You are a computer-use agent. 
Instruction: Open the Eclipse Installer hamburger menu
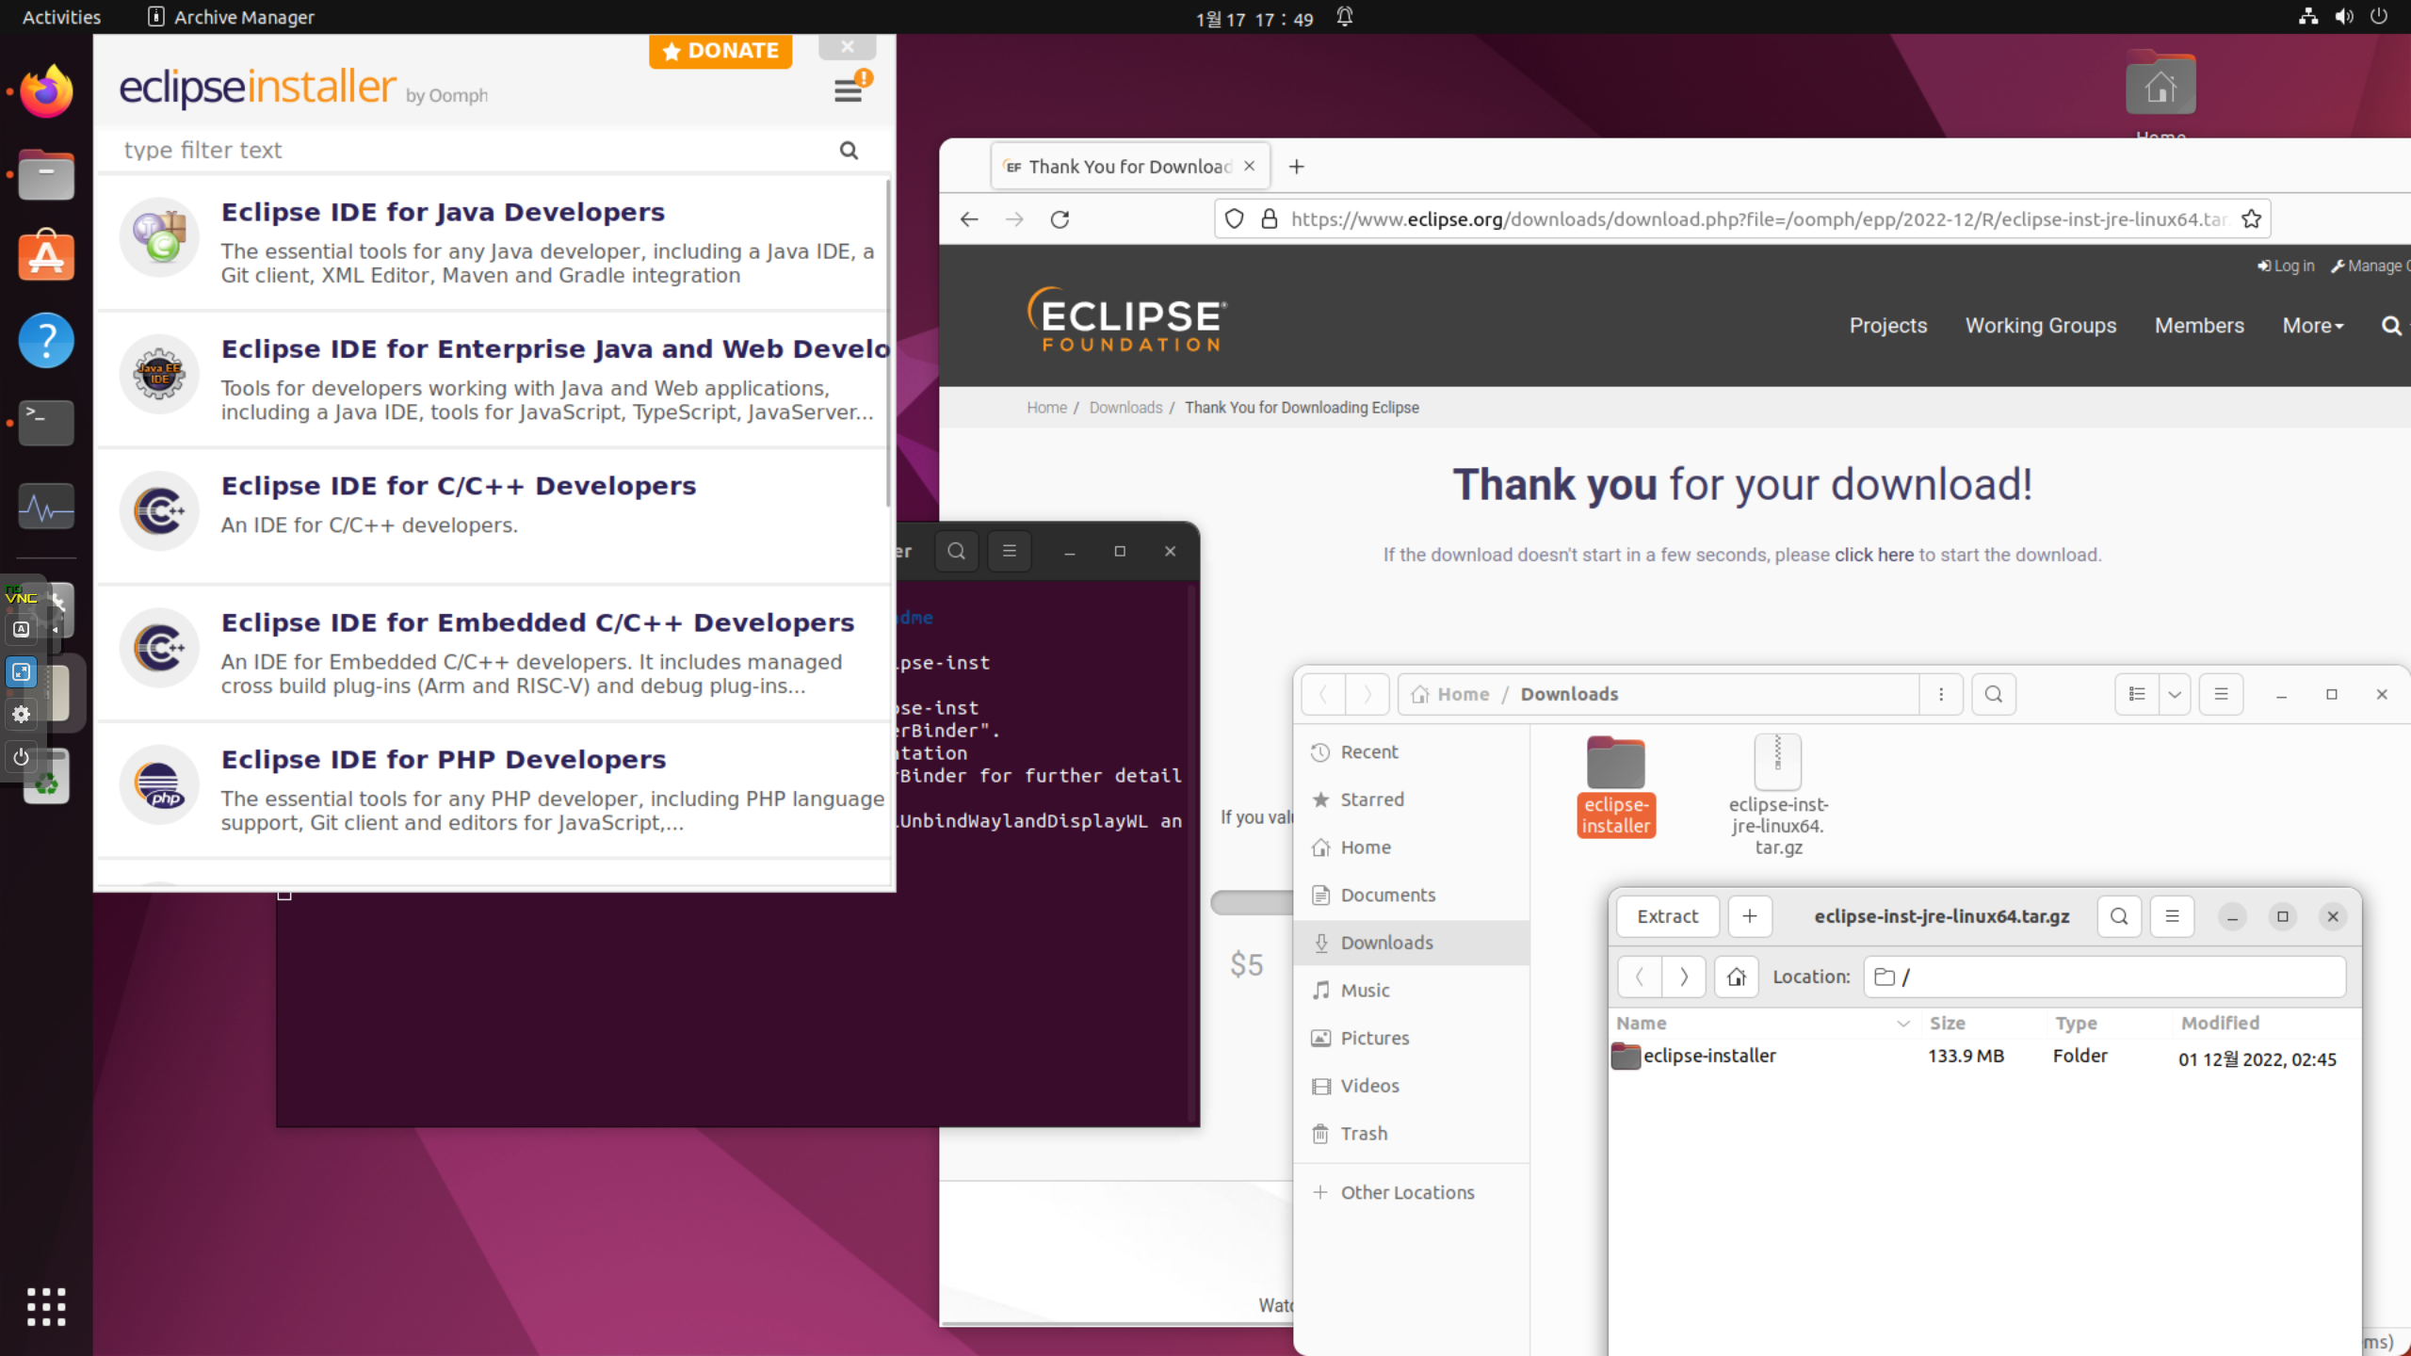tap(848, 90)
